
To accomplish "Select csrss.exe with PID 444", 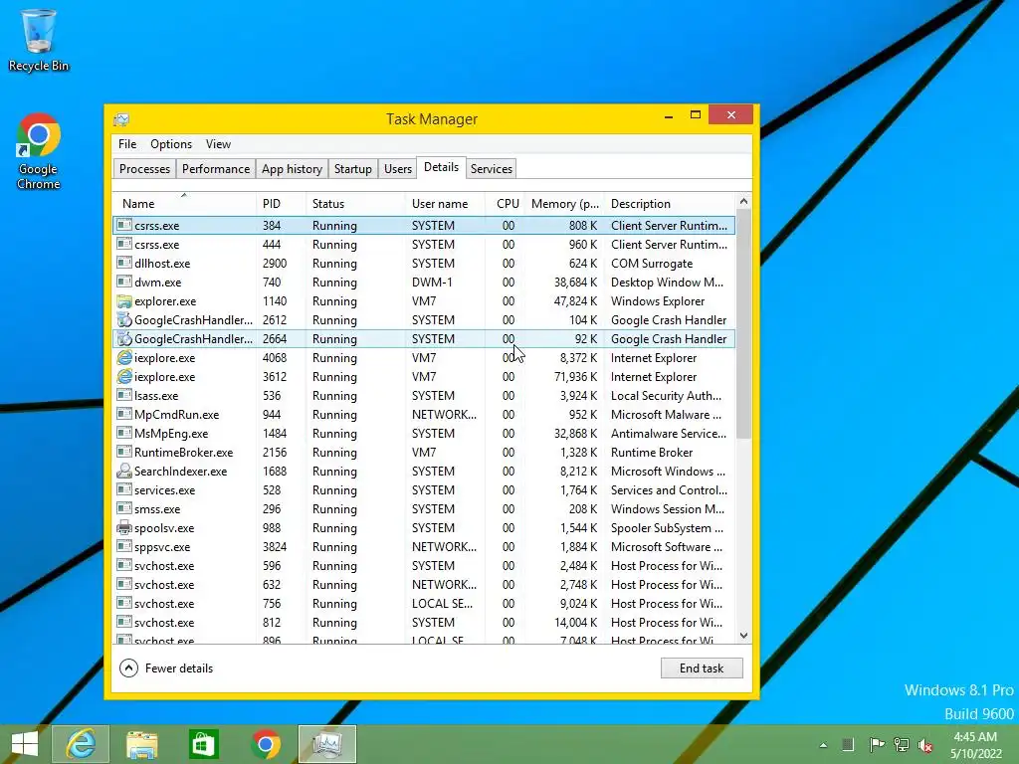I will click(424, 245).
